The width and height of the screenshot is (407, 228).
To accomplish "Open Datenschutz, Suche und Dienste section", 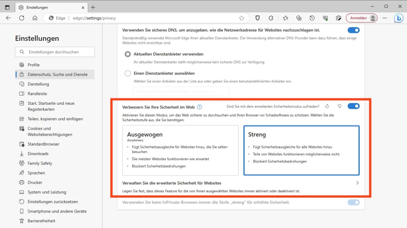I will [55, 74].
